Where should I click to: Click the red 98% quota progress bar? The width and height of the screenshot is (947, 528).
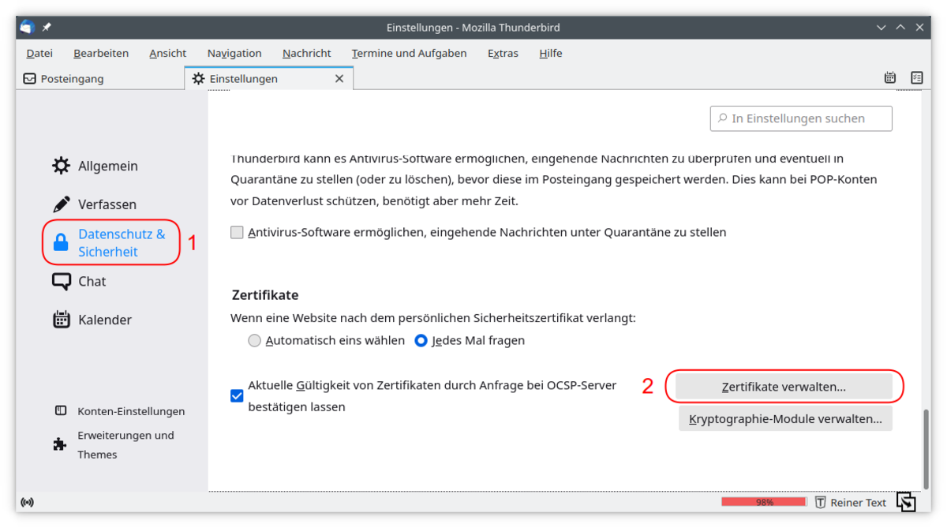click(x=764, y=502)
